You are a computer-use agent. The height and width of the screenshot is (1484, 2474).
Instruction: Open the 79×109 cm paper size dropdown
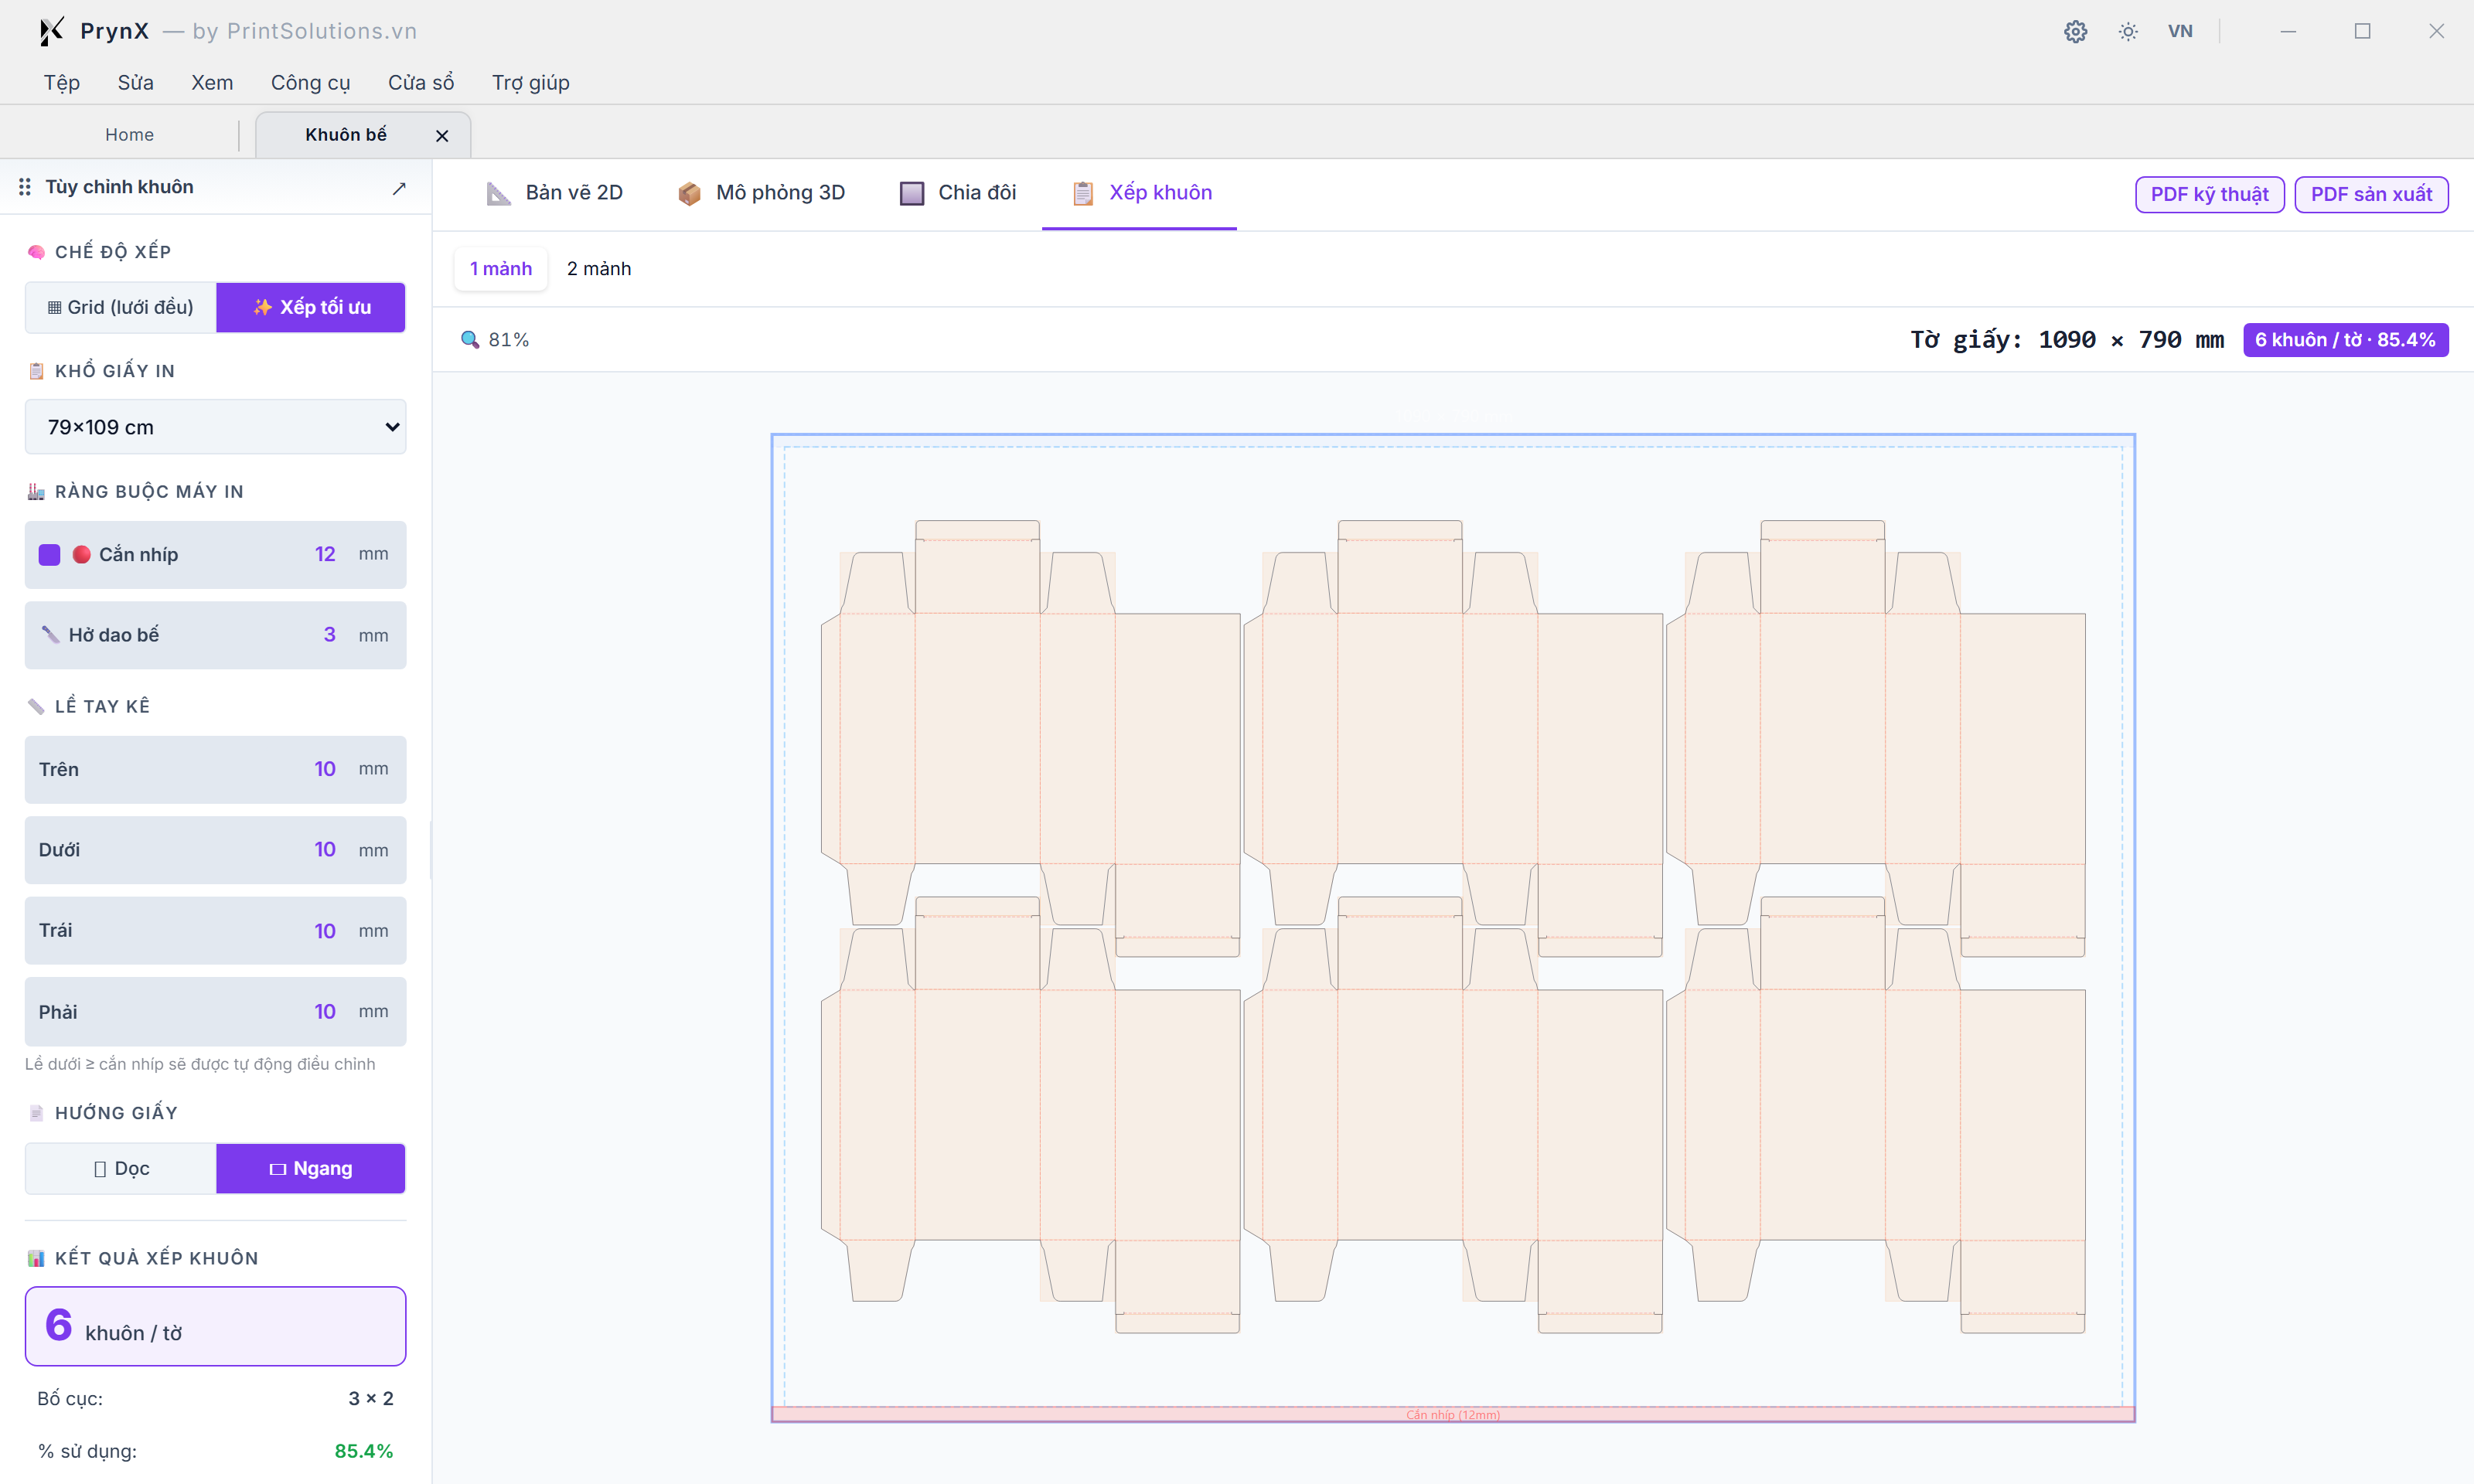pyautogui.click(x=215, y=427)
